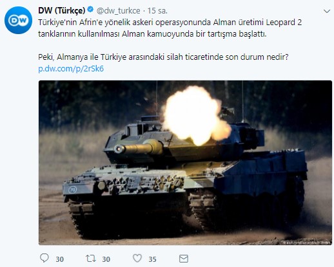Click the like count 35
334x267 pixels.
point(152,259)
